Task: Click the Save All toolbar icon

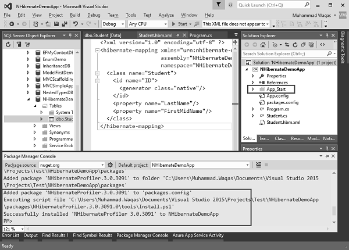Action: click(x=65, y=24)
